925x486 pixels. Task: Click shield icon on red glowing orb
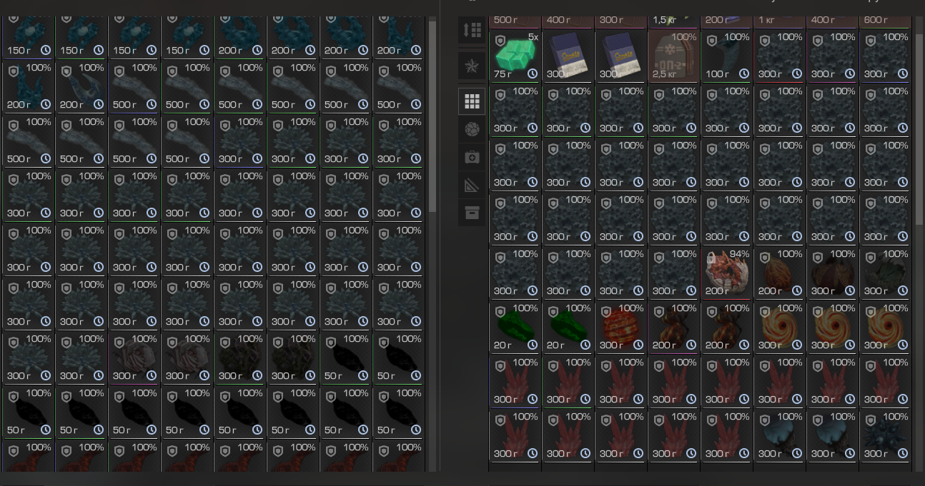point(606,312)
